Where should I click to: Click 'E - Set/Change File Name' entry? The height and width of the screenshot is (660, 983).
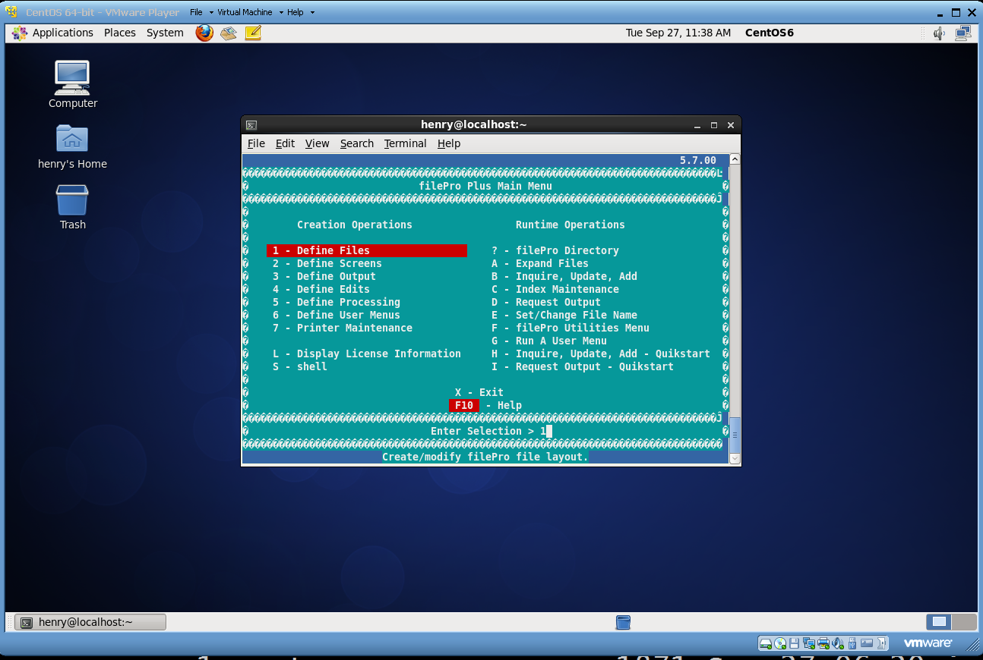click(564, 315)
